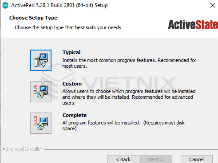Click the VIETNIX watermark text
Viewport: 218px width, 163px height.
click(129, 83)
